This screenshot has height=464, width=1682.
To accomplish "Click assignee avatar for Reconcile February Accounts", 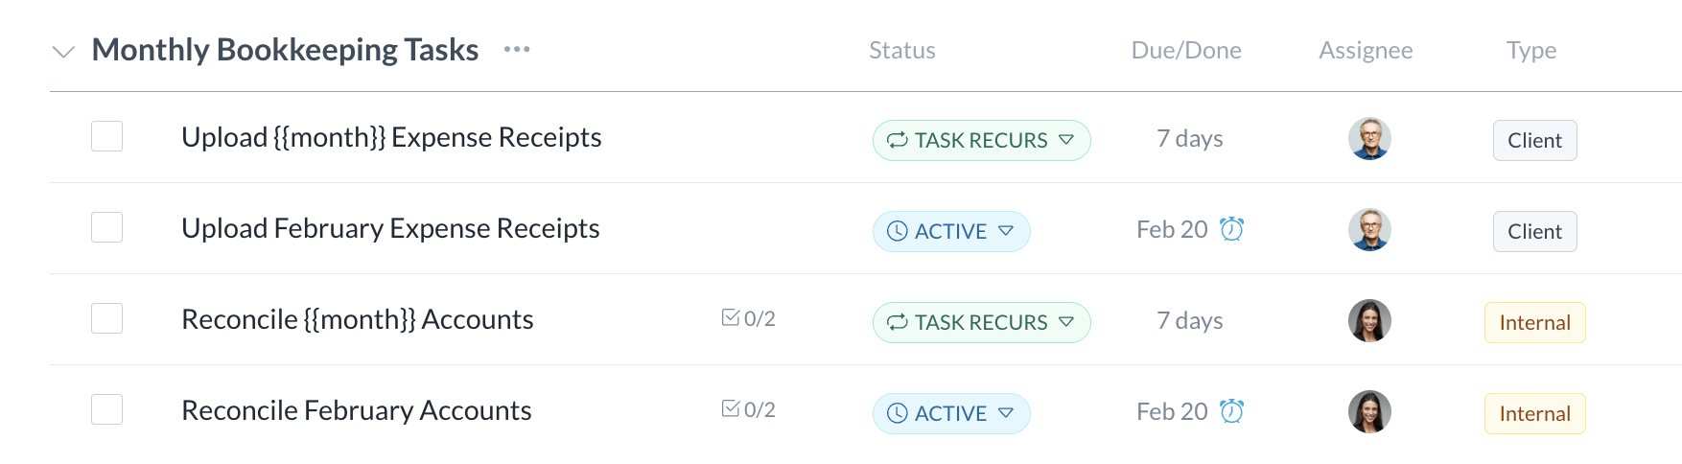I will [1369, 412].
